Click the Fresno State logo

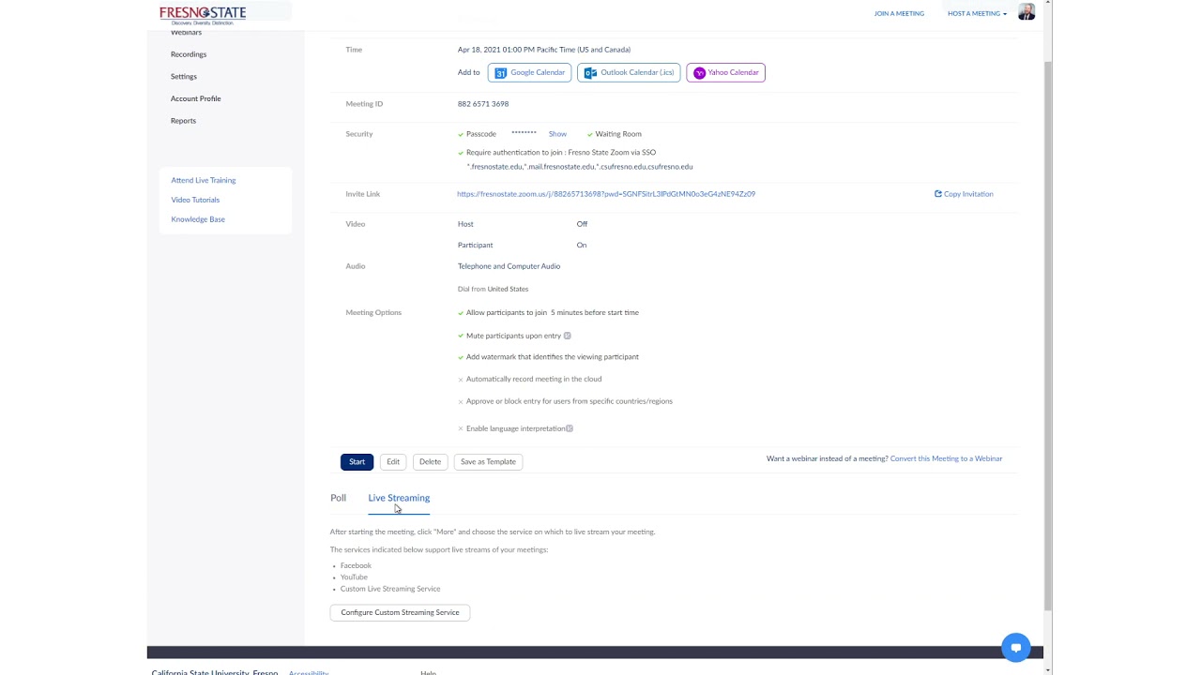203,14
